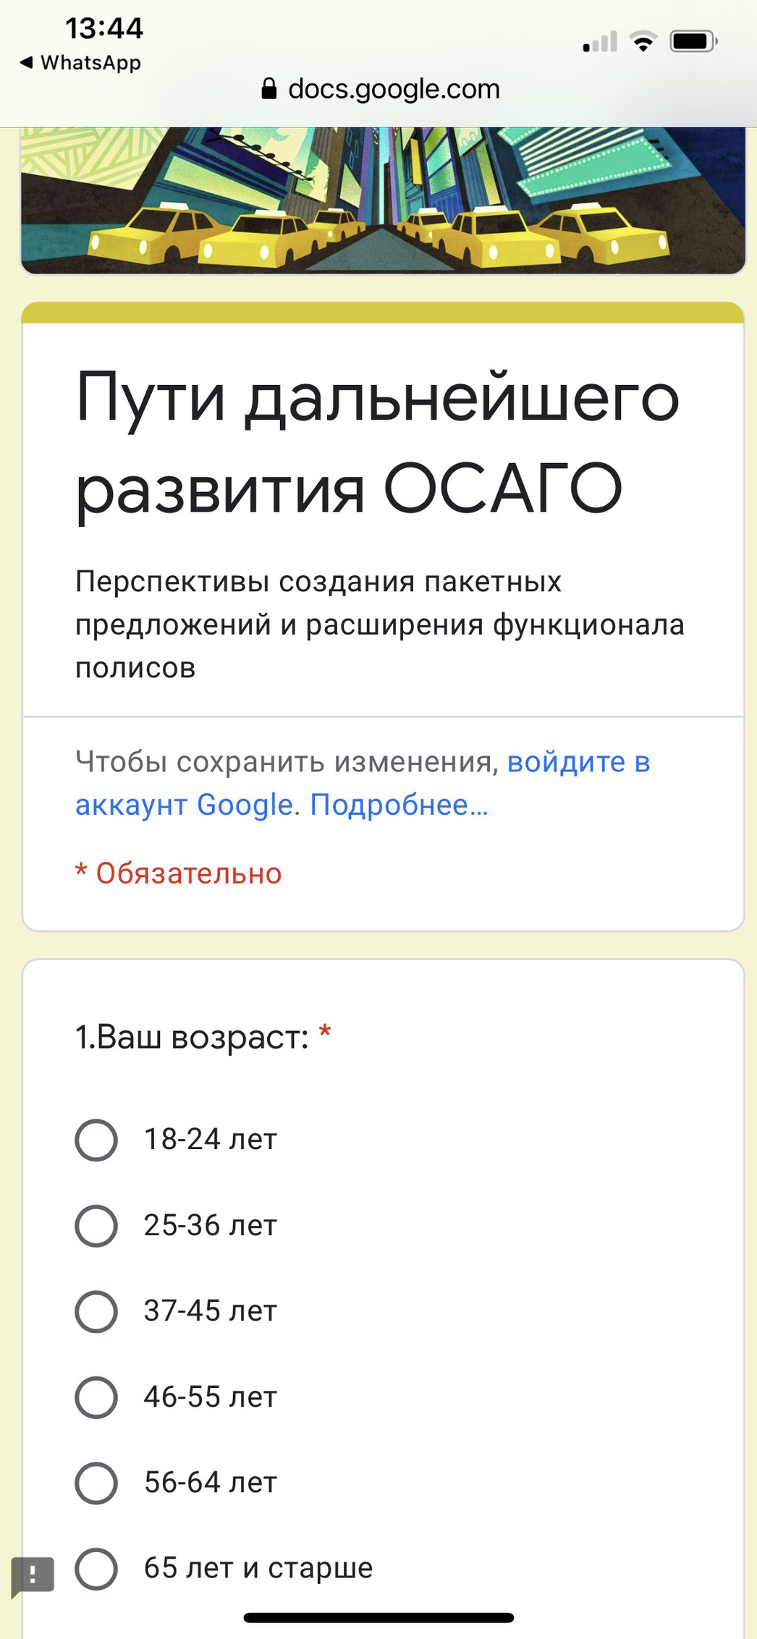Tap the back arrow to WhatsApp

tap(27, 63)
